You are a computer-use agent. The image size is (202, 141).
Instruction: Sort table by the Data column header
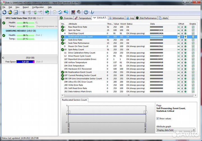(x=152, y=24)
